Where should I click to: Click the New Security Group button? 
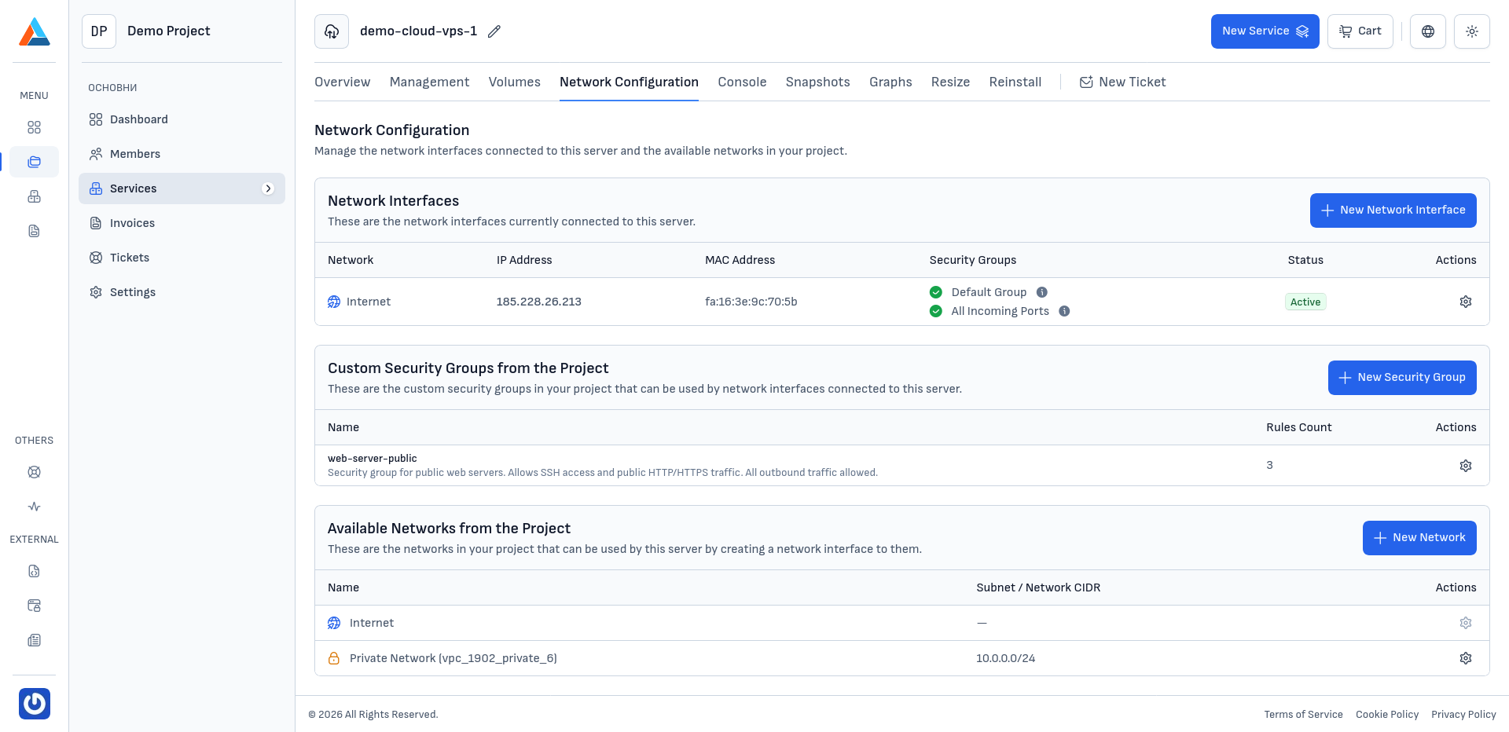click(1401, 378)
